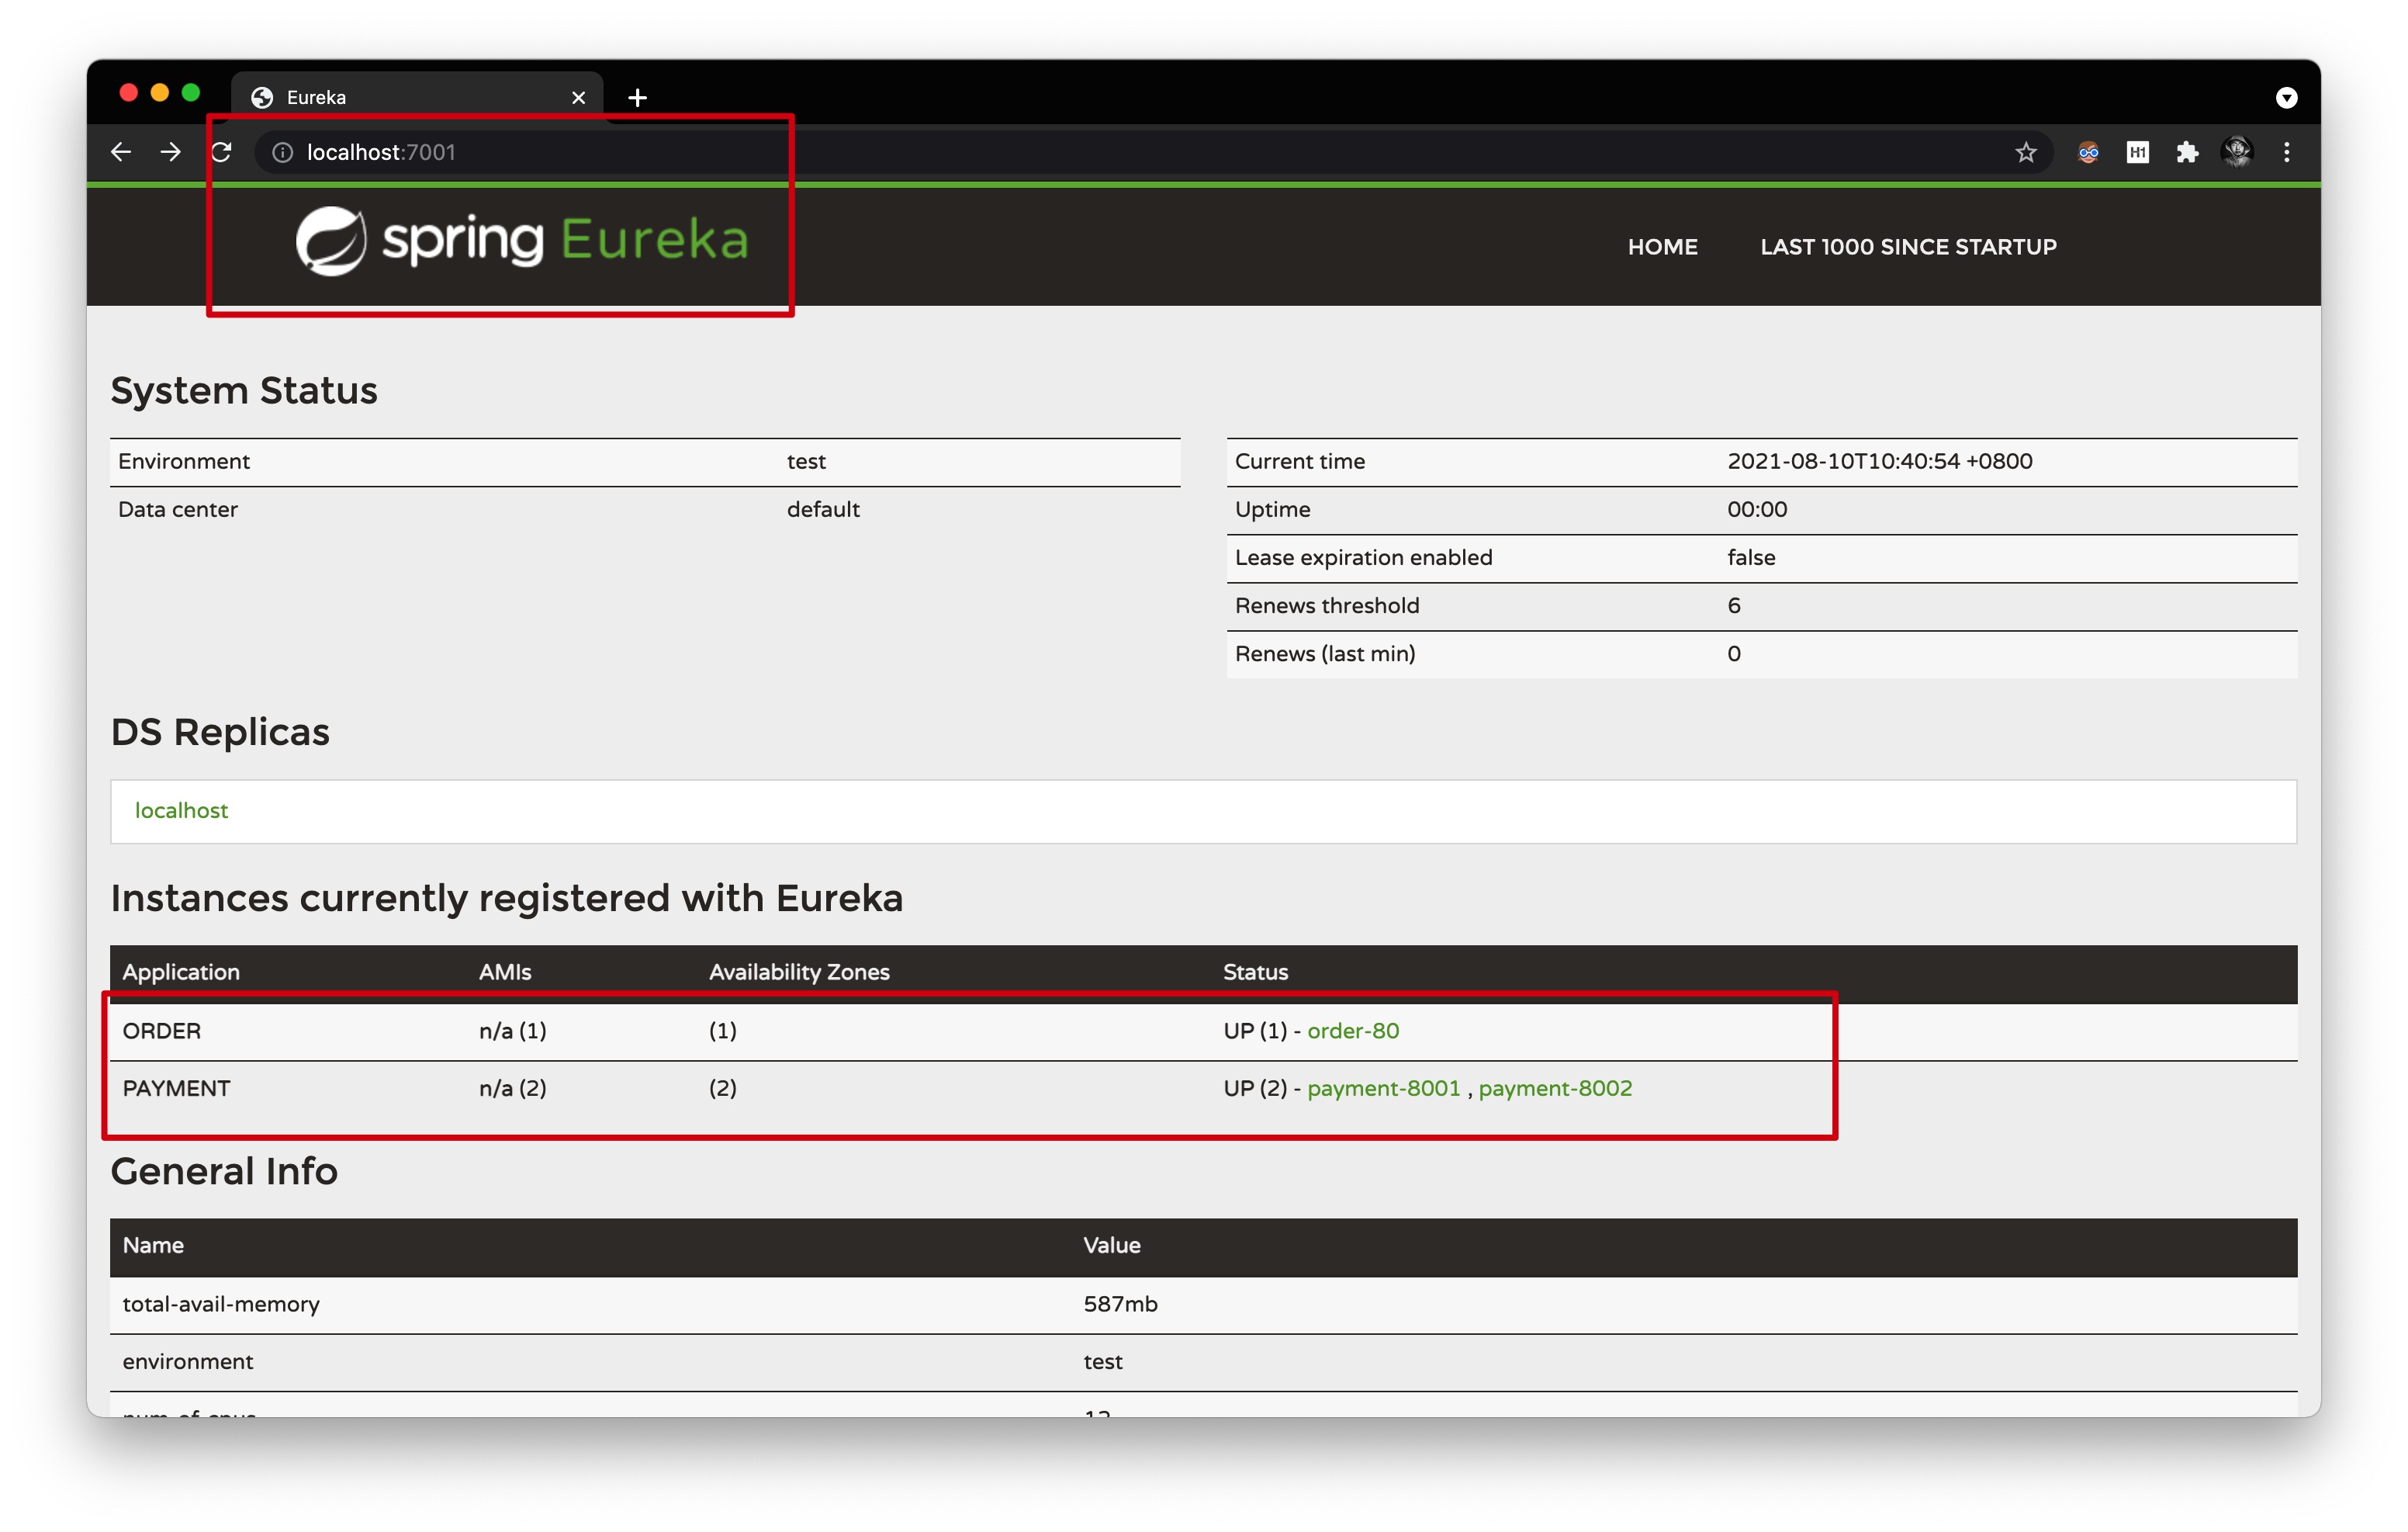This screenshot has height=1532, width=2408.
Task: Click the Instances currently registered with Eureka heading
Action: (x=506, y=899)
